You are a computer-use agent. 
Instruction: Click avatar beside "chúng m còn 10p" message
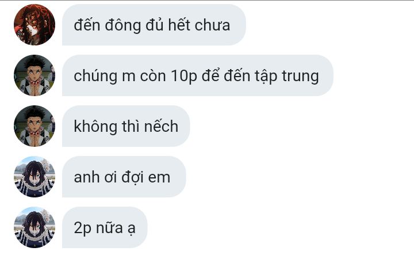(x=34, y=75)
